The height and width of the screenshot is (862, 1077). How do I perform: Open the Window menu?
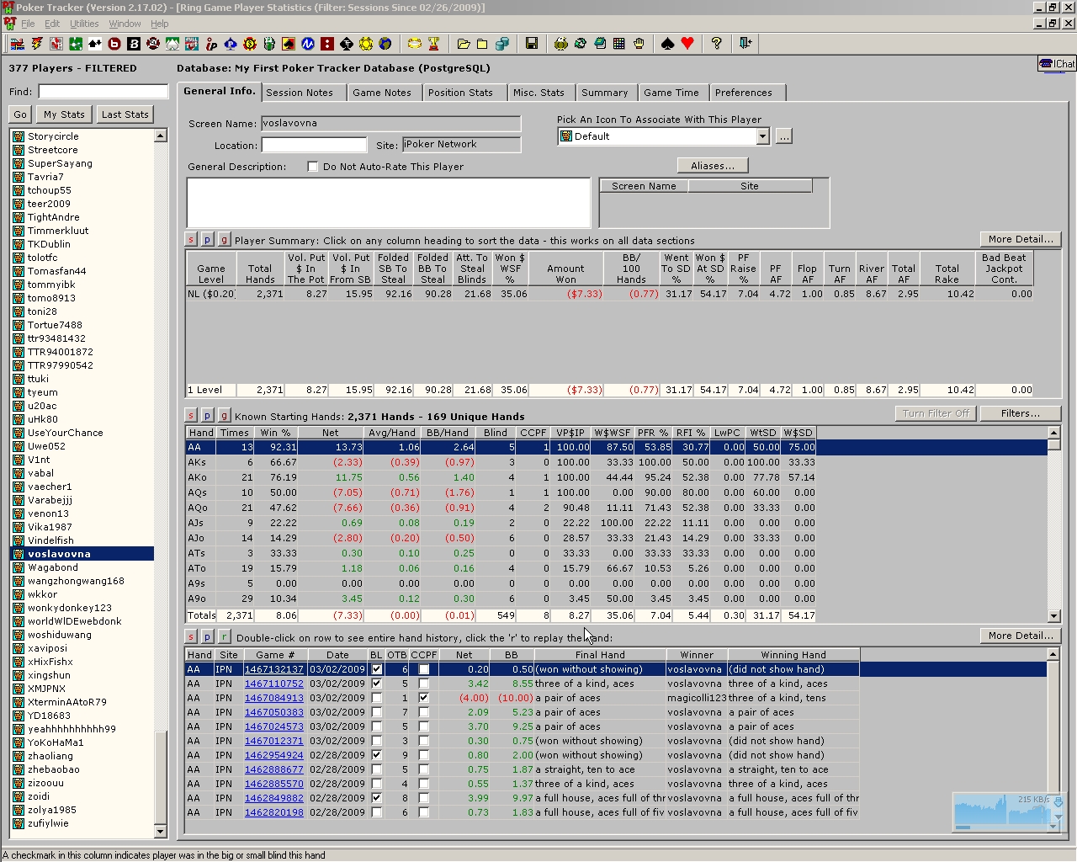pos(125,24)
